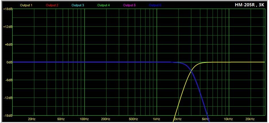This screenshot has height=123, width=269.
Task: Toggle the cyan Output 3 label
Action: pyautogui.click(x=78, y=5)
